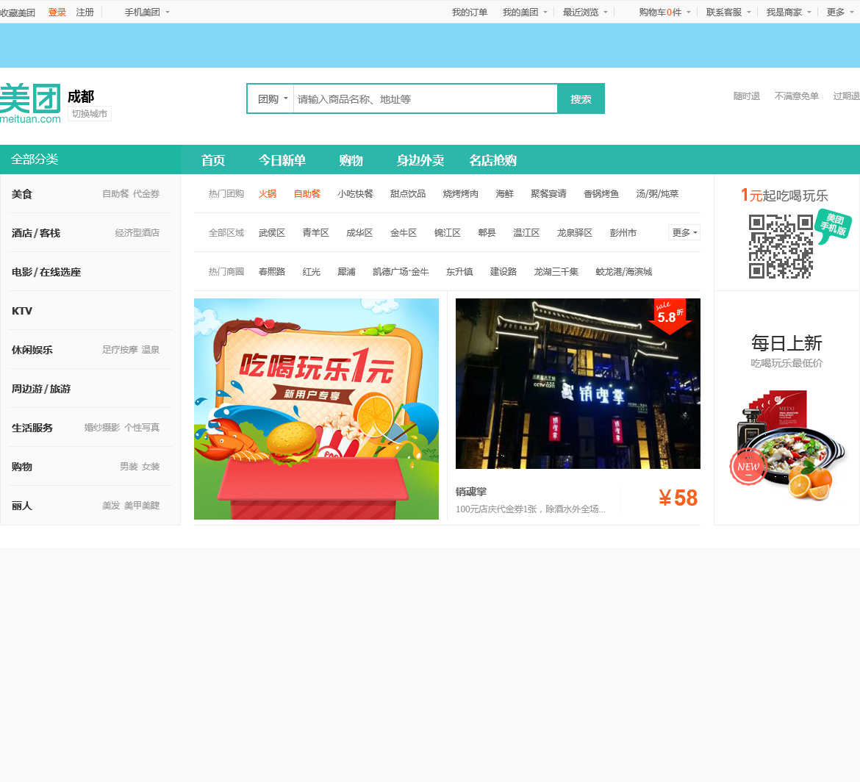Select the 甜点饮品 filter
Viewport: 860px width, 782px height.
(x=408, y=193)
